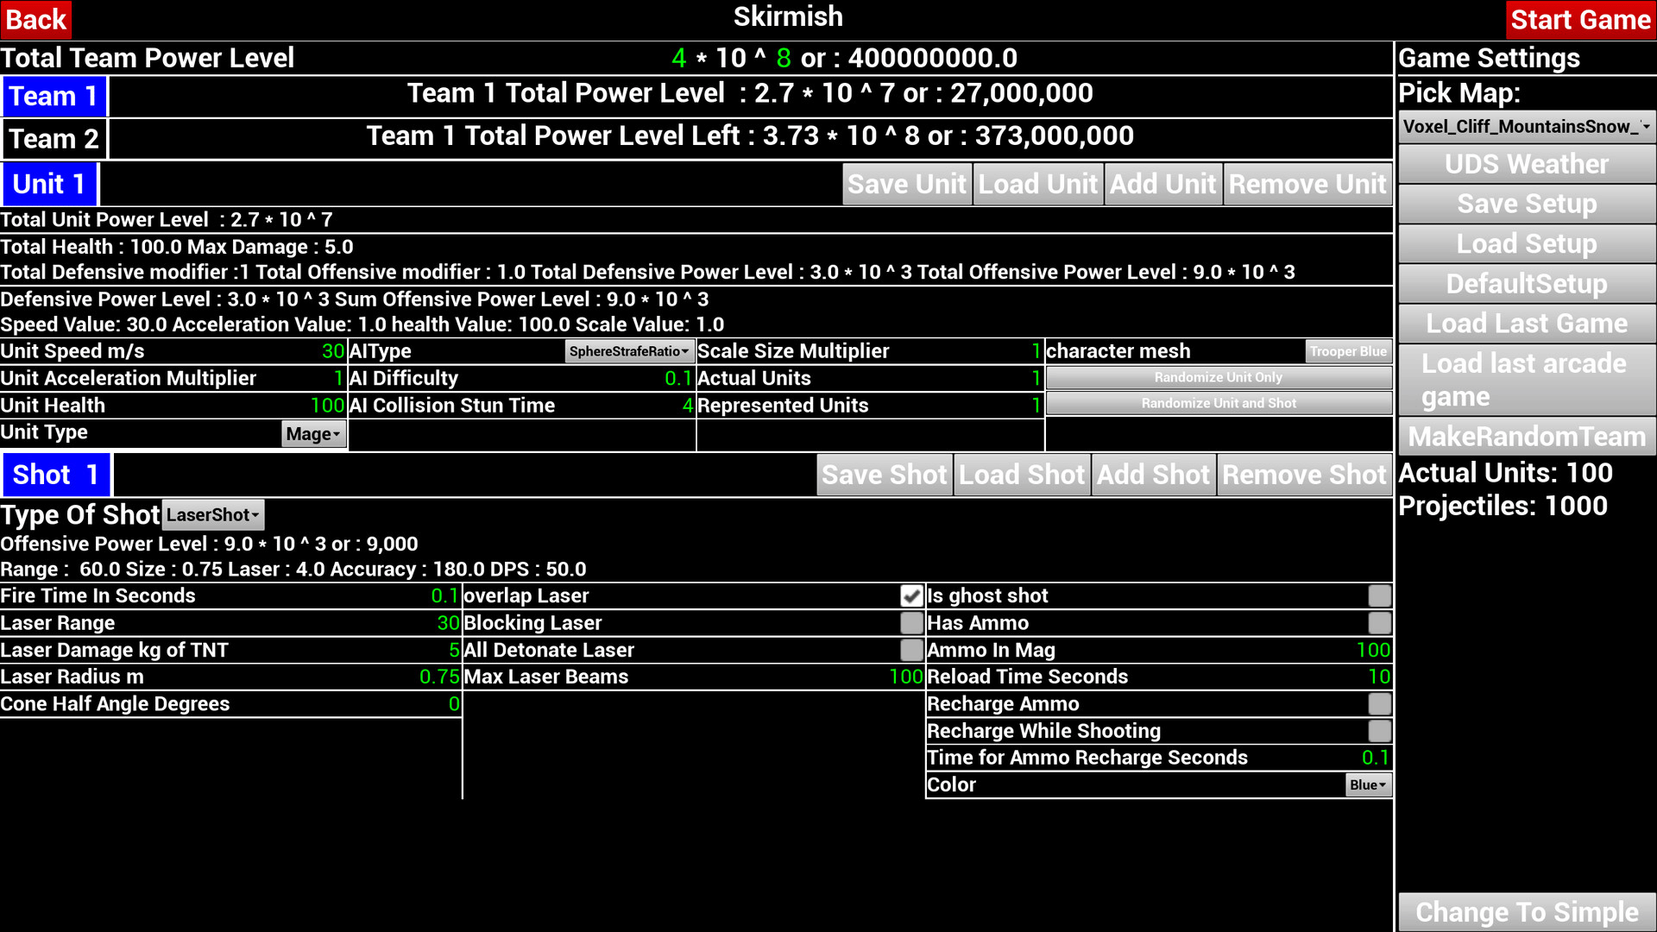Viewport: 1657px width, 932px height.
Task: Enable the Blocking Laser checkbox
Action: click(x=911, y=623)
